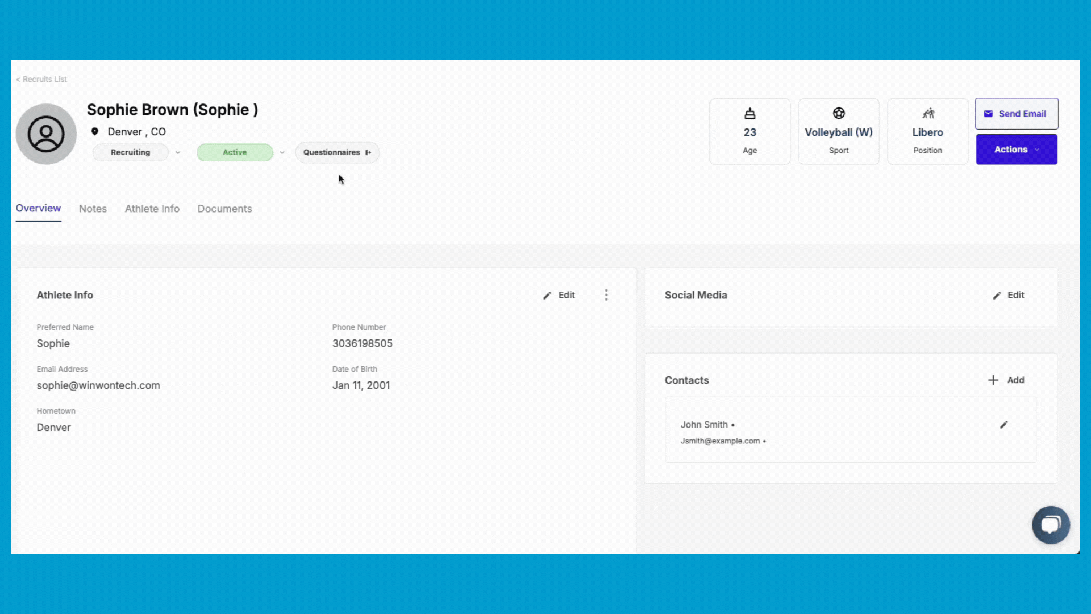The height and width of the screenshot is (614, 1091).
Task: Expand the Active status dropdown arrow
Action: pos(282,152)
